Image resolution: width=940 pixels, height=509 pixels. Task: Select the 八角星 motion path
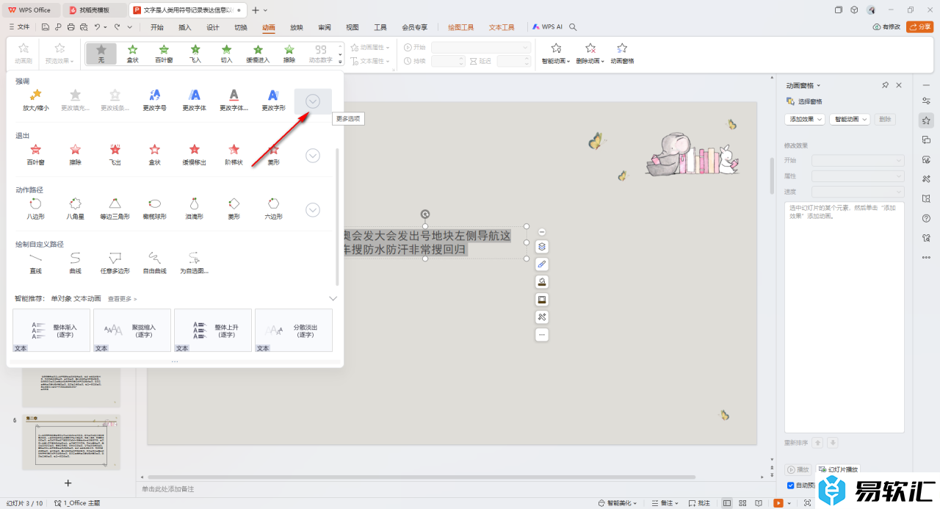point(75,209)
